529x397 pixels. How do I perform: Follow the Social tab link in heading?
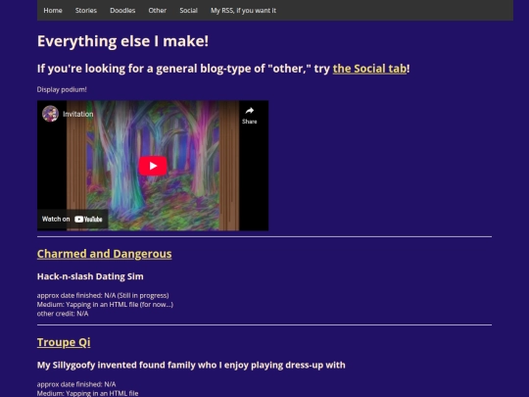[369, 69]
